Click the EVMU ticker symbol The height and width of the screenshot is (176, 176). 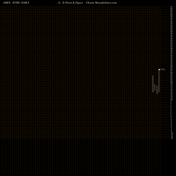pos(17,3)
